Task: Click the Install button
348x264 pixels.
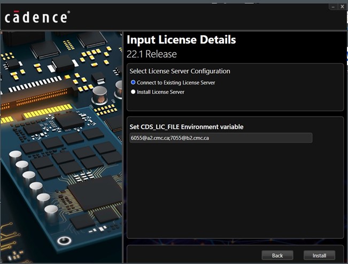Action: pyautogui.click(x=319, y=255)
